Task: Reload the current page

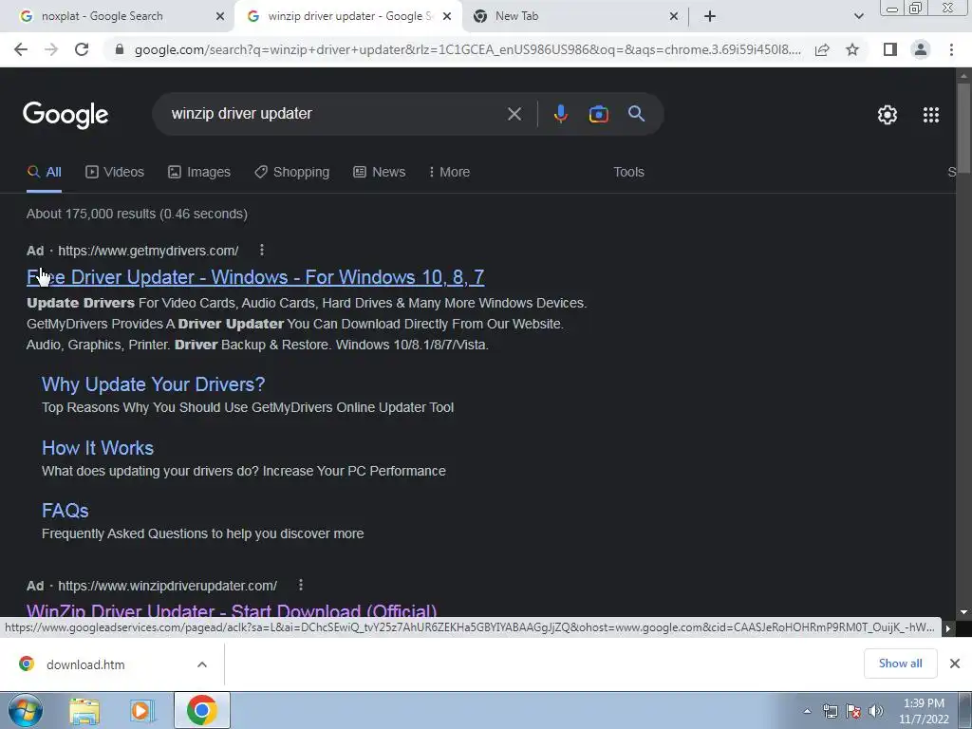Action: coord(82,49)
